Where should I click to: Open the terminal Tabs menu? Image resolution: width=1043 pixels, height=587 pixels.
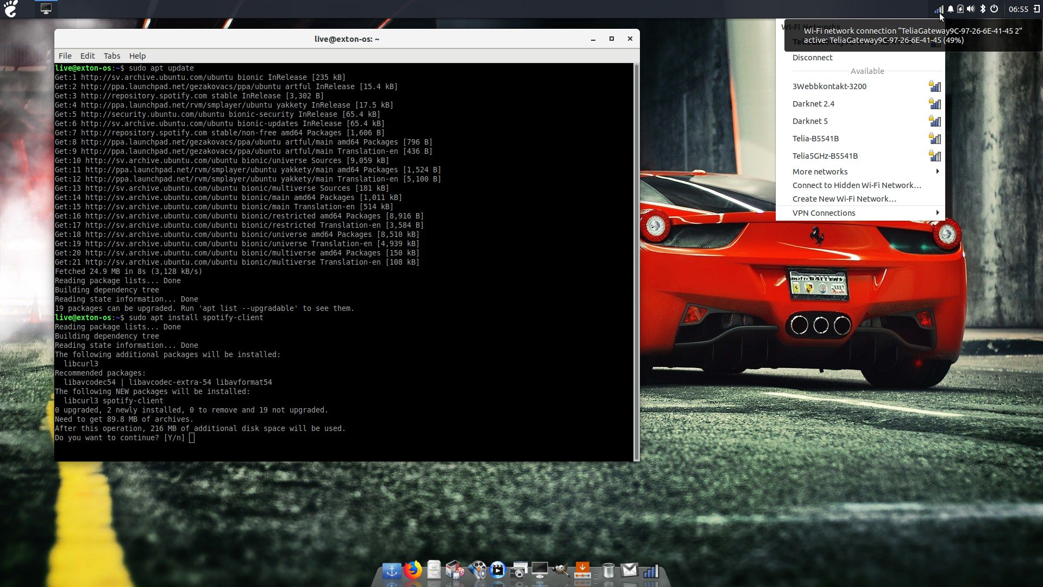(x=112, y=56)
